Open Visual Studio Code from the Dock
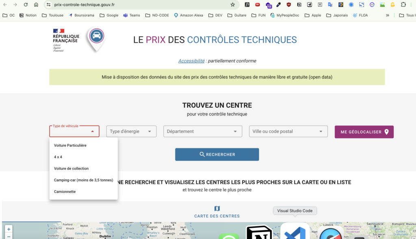416x239 pixels. (x=295, y=232)
